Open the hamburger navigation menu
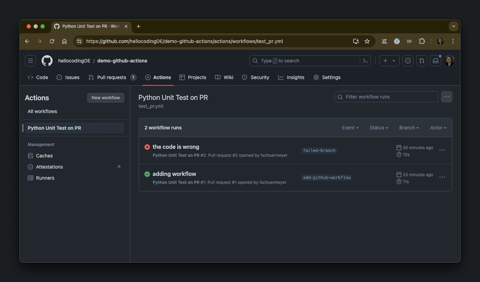Screen dimensions: 480x282 (30, 61)
